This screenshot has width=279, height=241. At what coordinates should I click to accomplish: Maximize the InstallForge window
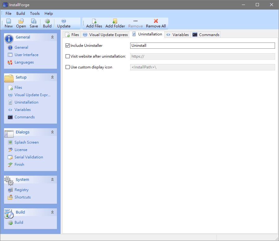point(257,5)
